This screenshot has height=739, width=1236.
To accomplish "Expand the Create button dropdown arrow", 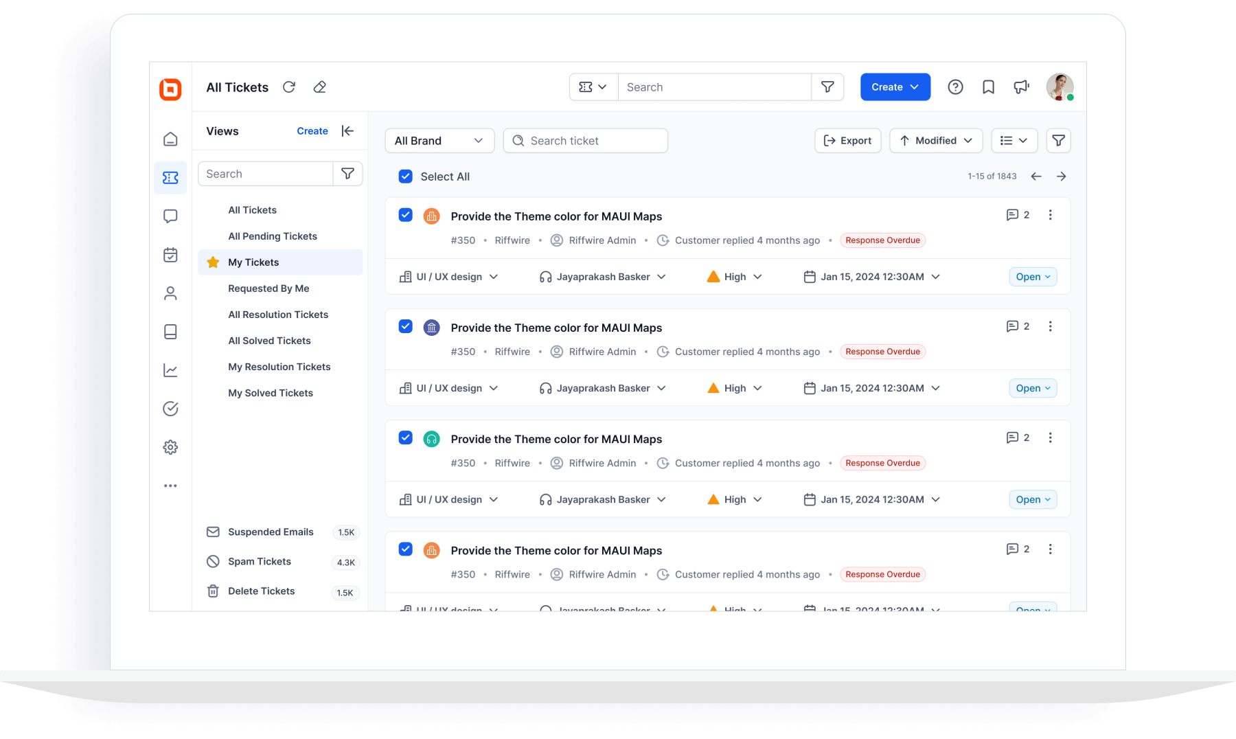I will [x=915, y=87].
